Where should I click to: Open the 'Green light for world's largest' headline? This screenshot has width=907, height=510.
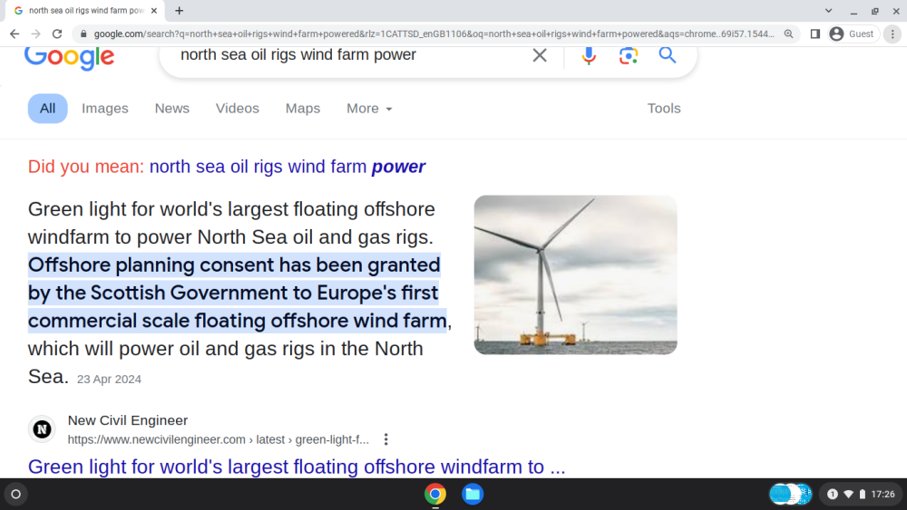tap(297, 467)
